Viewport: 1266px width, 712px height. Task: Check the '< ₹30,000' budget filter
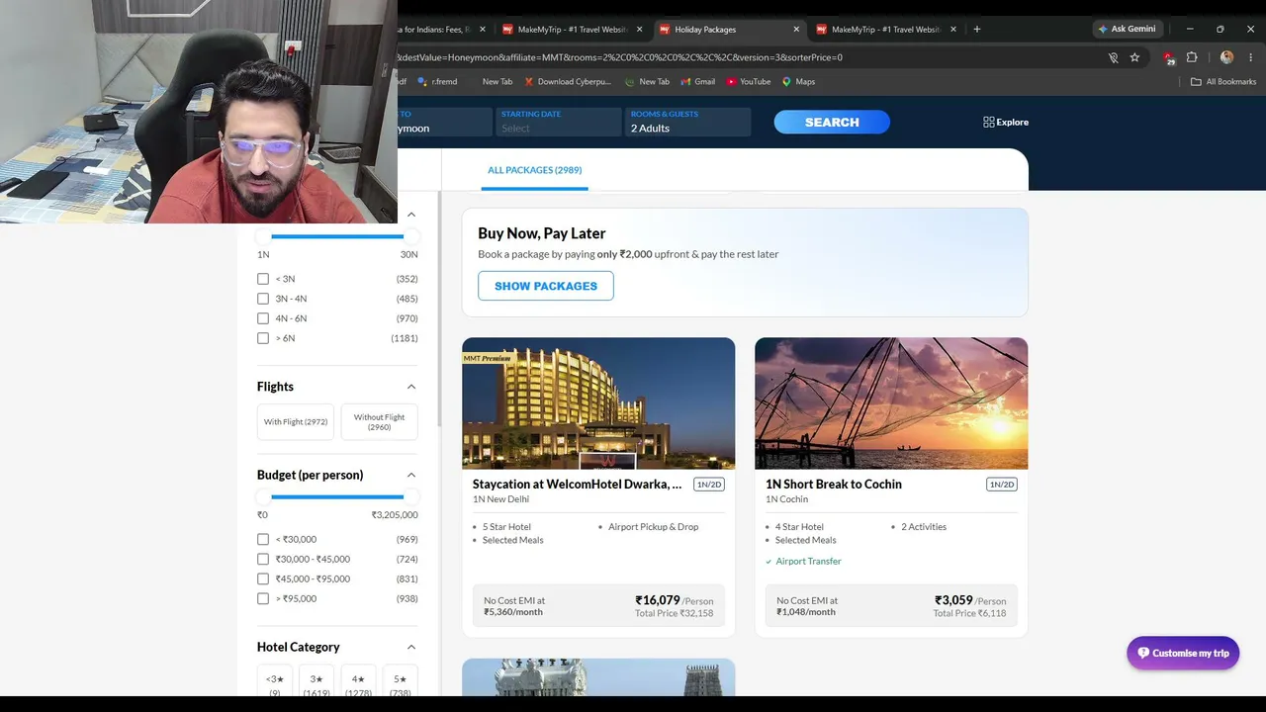pyautogui.click(x=263, y=539)
